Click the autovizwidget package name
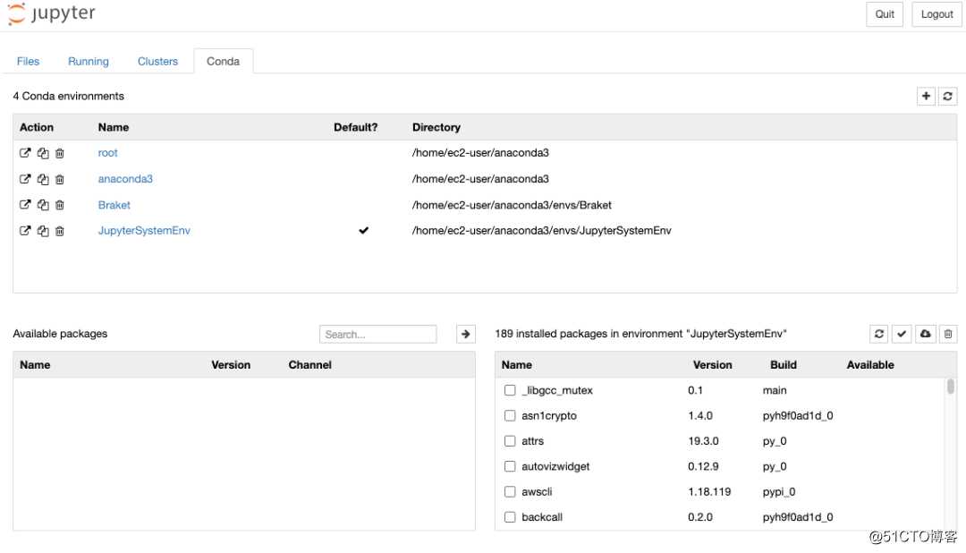The image size is (966, 553). click(x=555, y=466)
